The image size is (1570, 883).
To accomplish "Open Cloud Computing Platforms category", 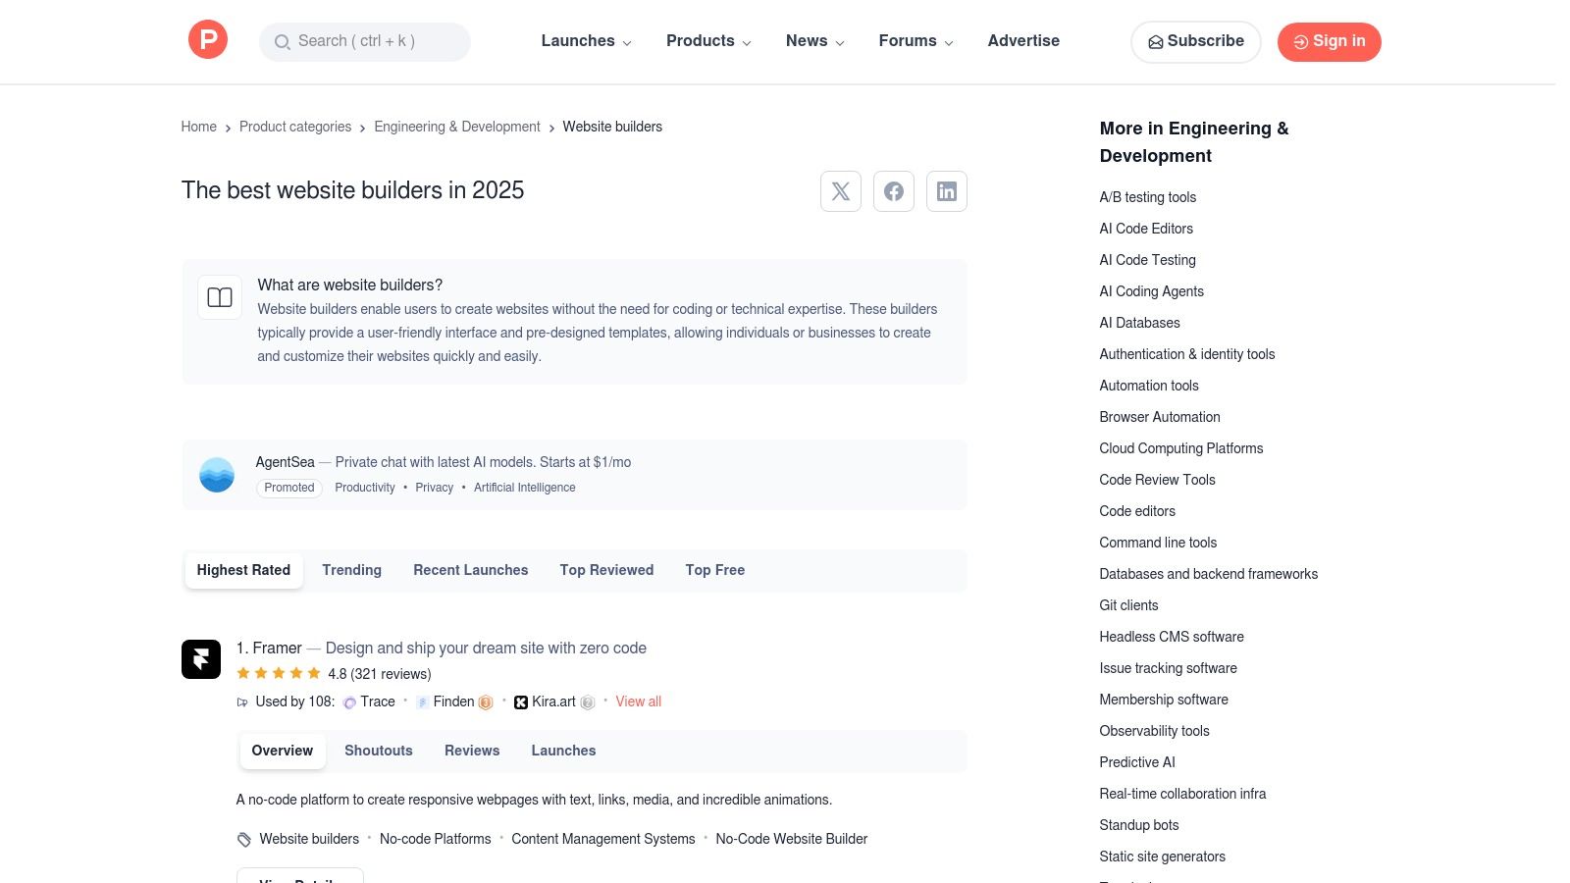I will click(1181, 448).
